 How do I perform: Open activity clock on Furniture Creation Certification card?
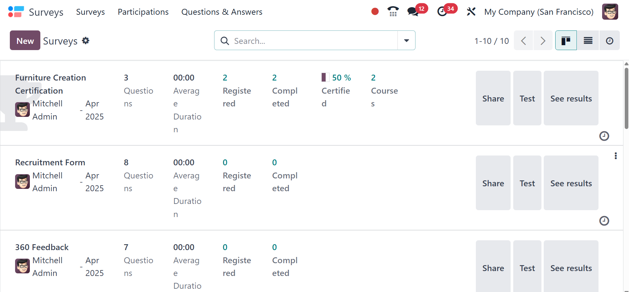point(604,136)
